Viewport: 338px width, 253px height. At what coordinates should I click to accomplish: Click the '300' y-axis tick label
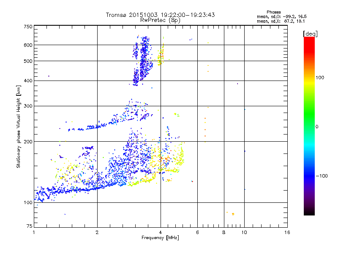click(x=28, y=106)
